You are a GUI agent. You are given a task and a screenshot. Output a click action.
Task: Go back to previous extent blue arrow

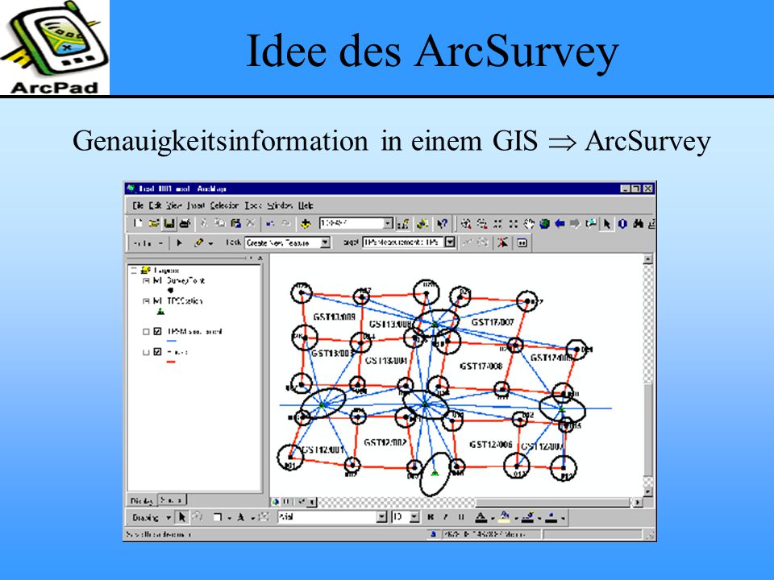pos(560,223)
